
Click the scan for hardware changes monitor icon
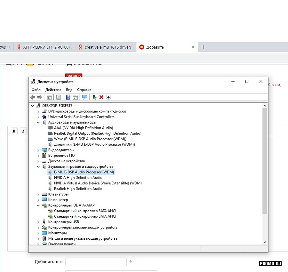pyautogui.click(x=85, y=97)
